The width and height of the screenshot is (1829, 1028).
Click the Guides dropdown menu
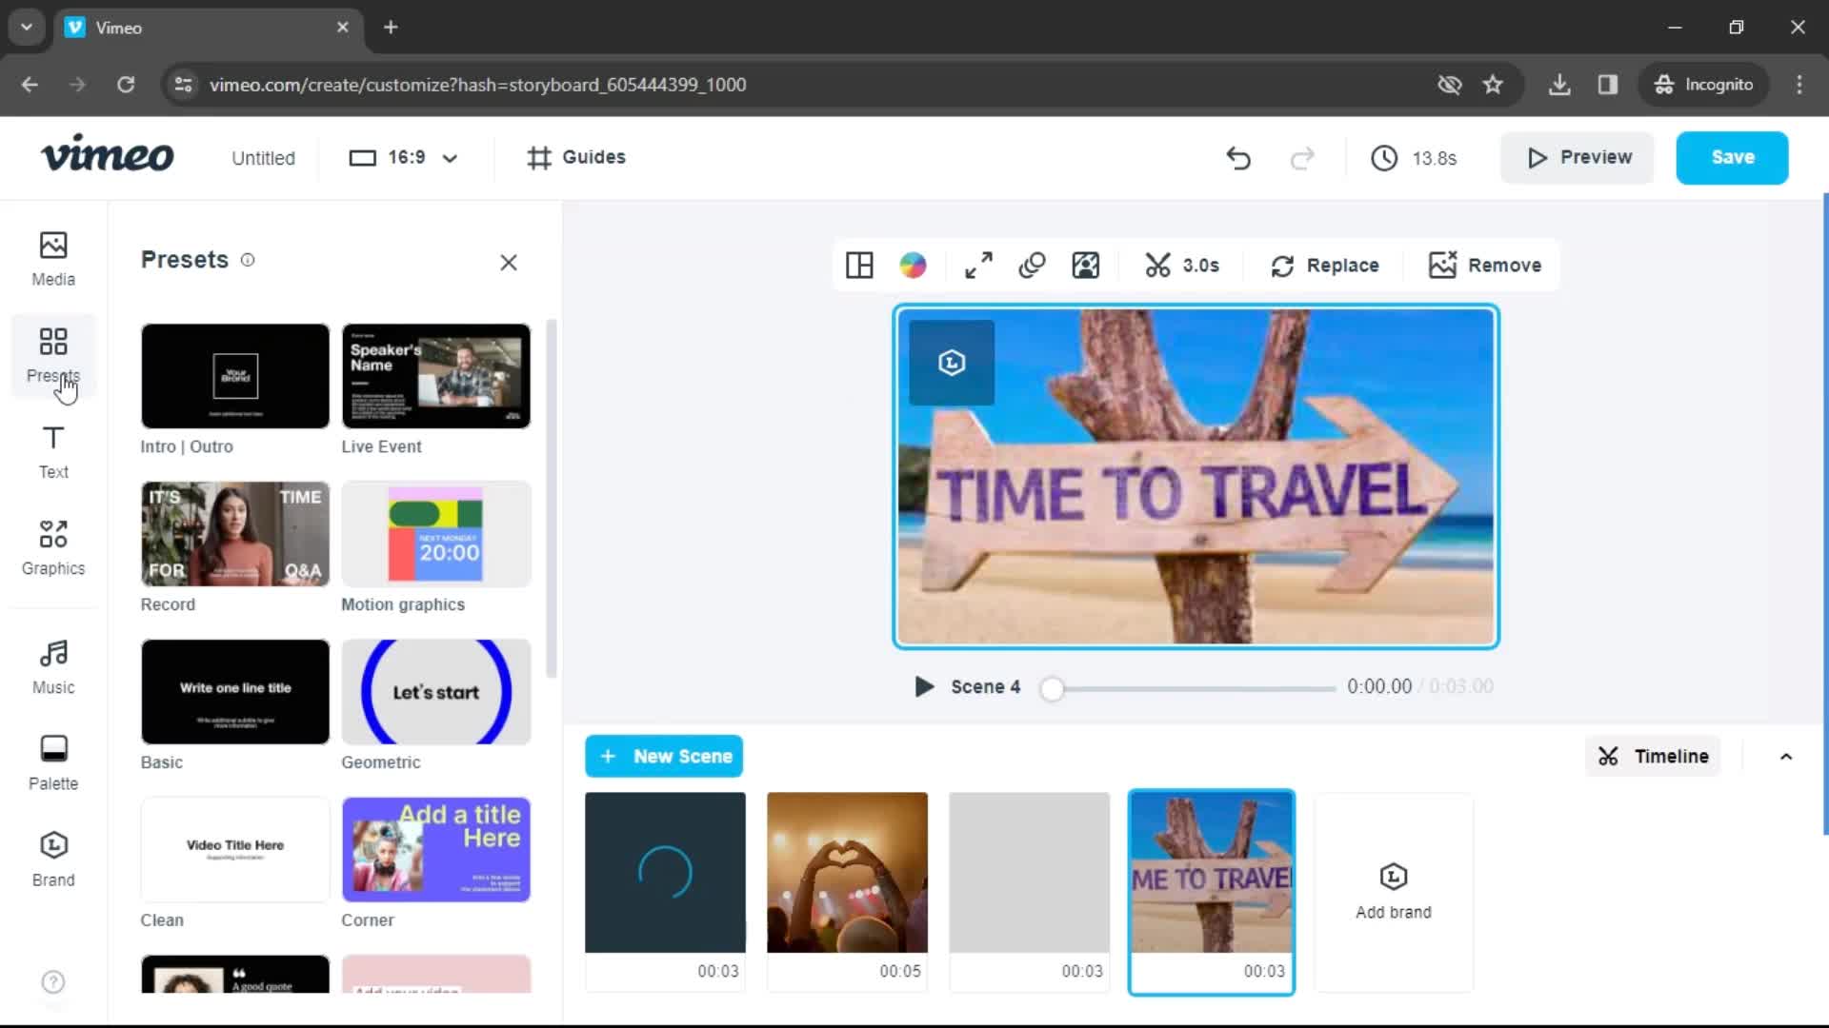pos(576,157)
